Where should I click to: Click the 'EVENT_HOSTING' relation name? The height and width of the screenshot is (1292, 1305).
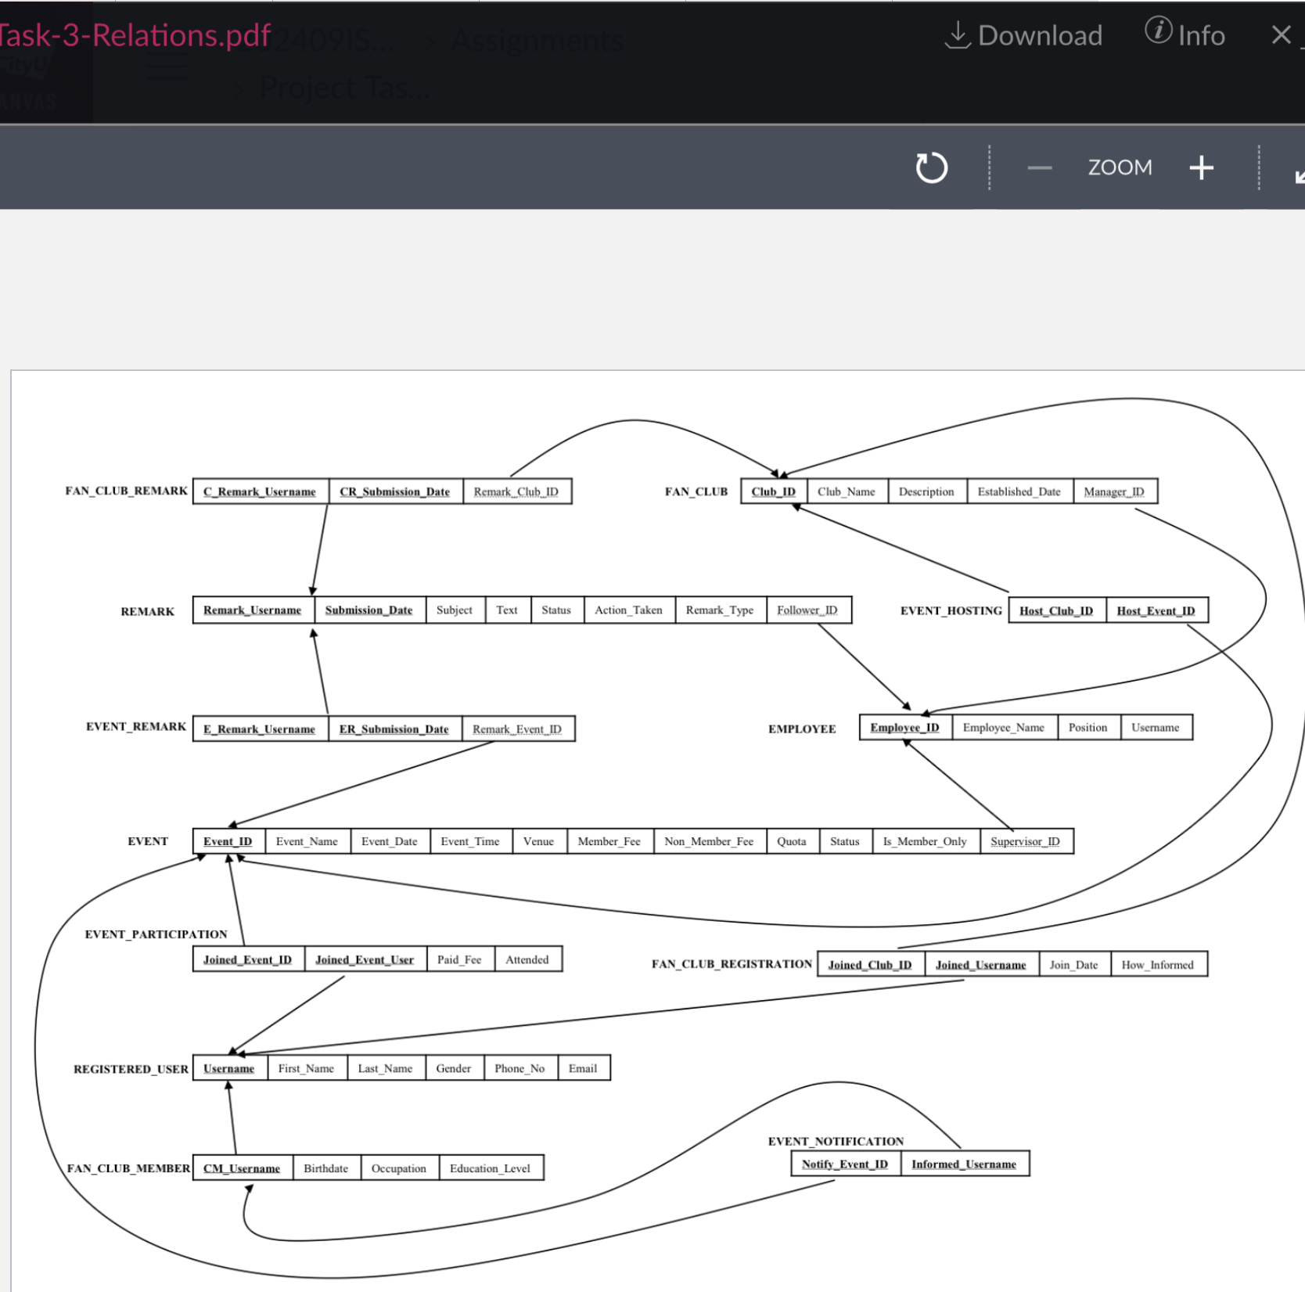click(951, 611)
